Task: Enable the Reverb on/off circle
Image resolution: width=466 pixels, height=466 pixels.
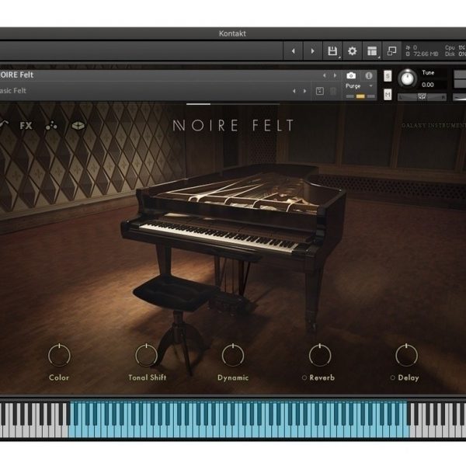Action: [x=304, y=377]
